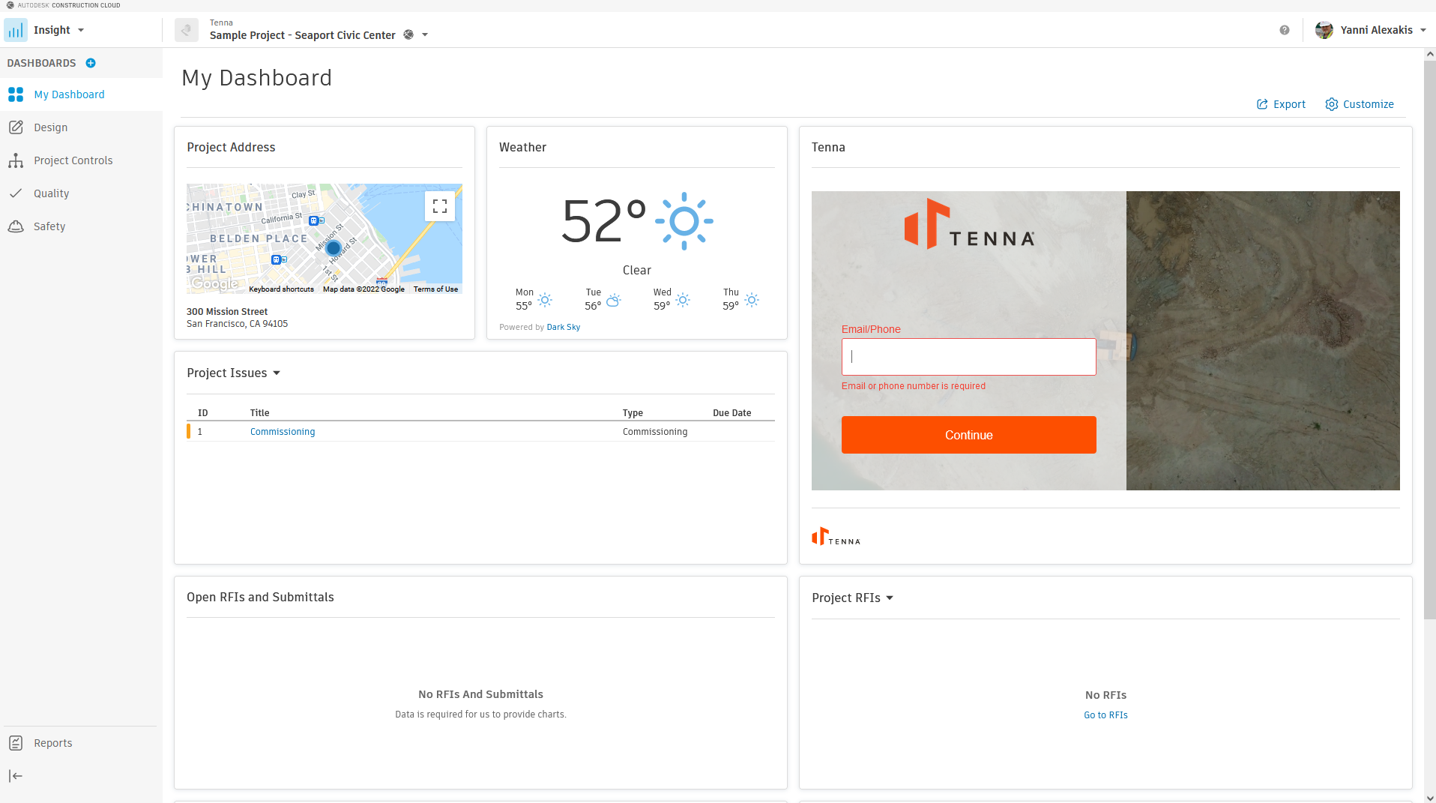Click the scroll down arrow
Image resolution: width=1436 pixels, height=803 pixels.
pyautogui.click(x=1430, y=798)
